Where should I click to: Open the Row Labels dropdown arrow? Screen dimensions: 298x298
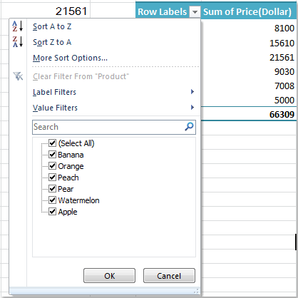[195, 11]
